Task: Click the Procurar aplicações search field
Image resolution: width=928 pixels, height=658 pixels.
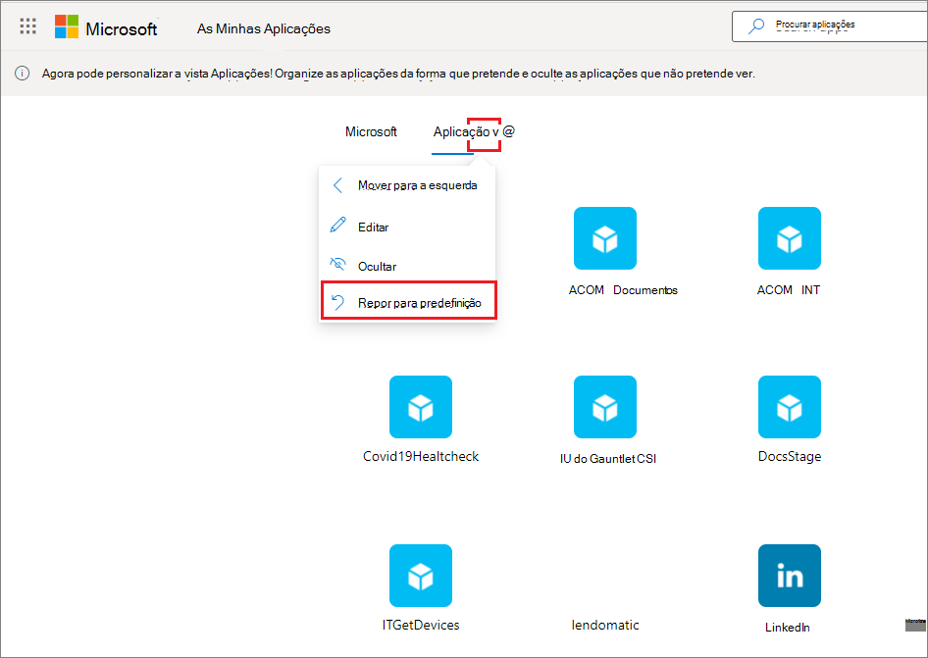Action: (x=830, y=26)
